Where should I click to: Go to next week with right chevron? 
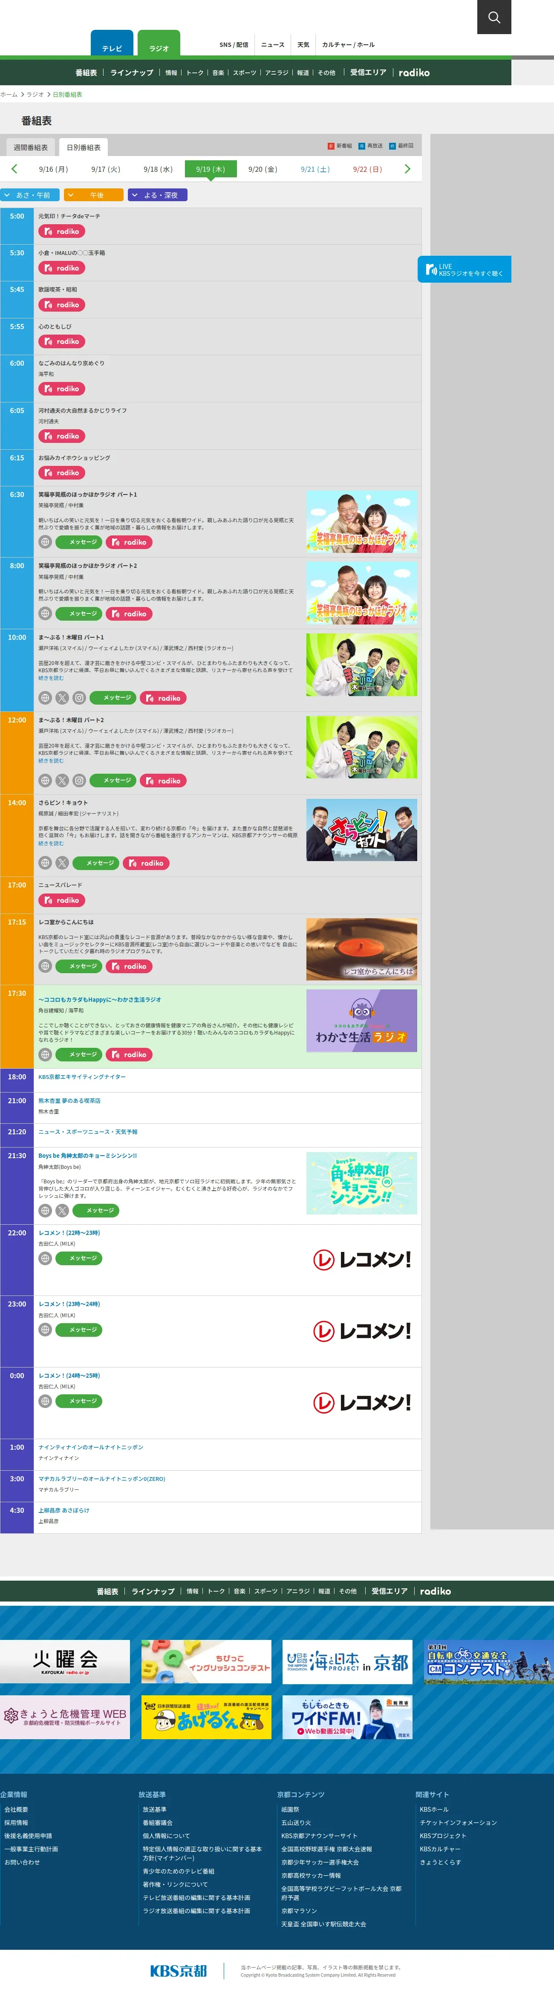407,168
